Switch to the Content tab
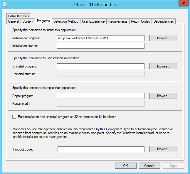190x174 pixels. click(28, 21)
